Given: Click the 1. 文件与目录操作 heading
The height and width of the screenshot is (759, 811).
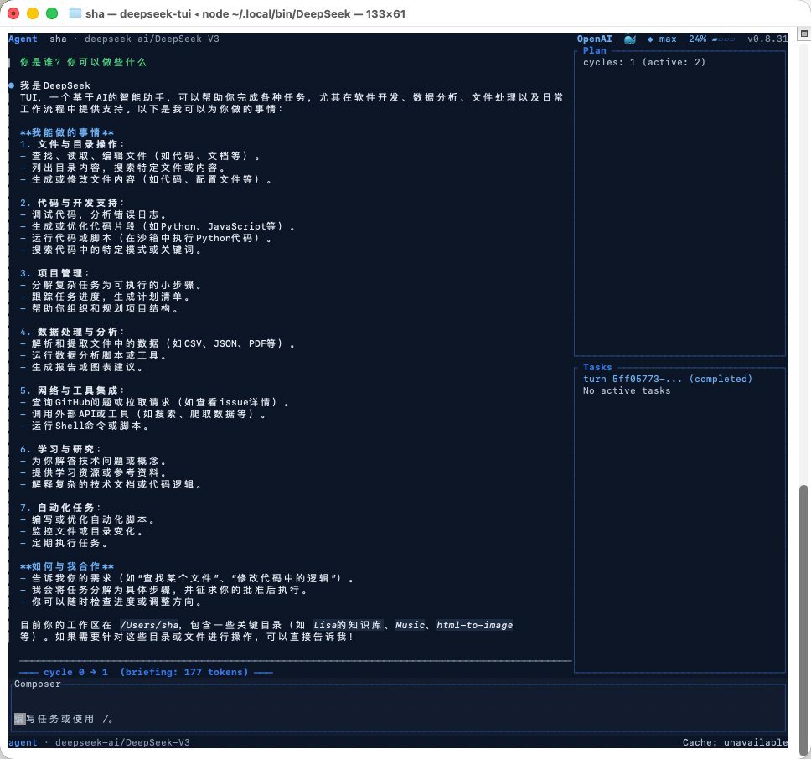Looking at the screenshot, I should coord(72,144).
